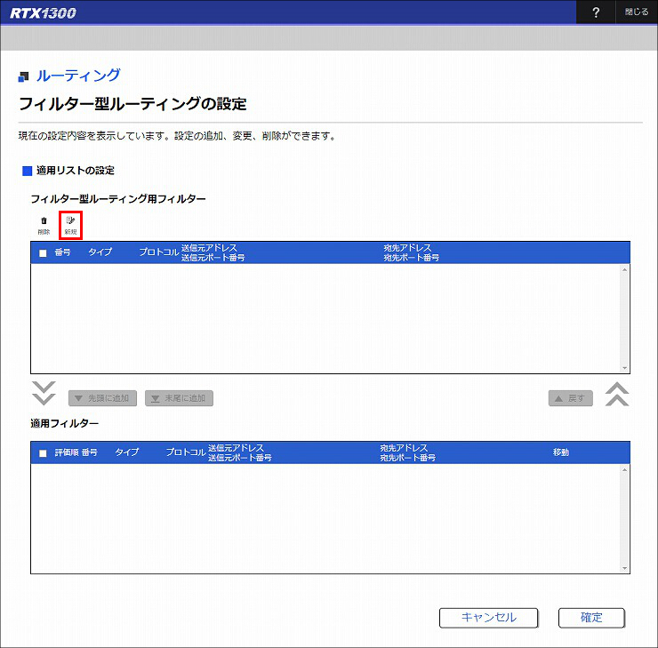Toggle select-all checkbox in 適用フィルター header
This screenshot has width=658, height=648.
43,453
